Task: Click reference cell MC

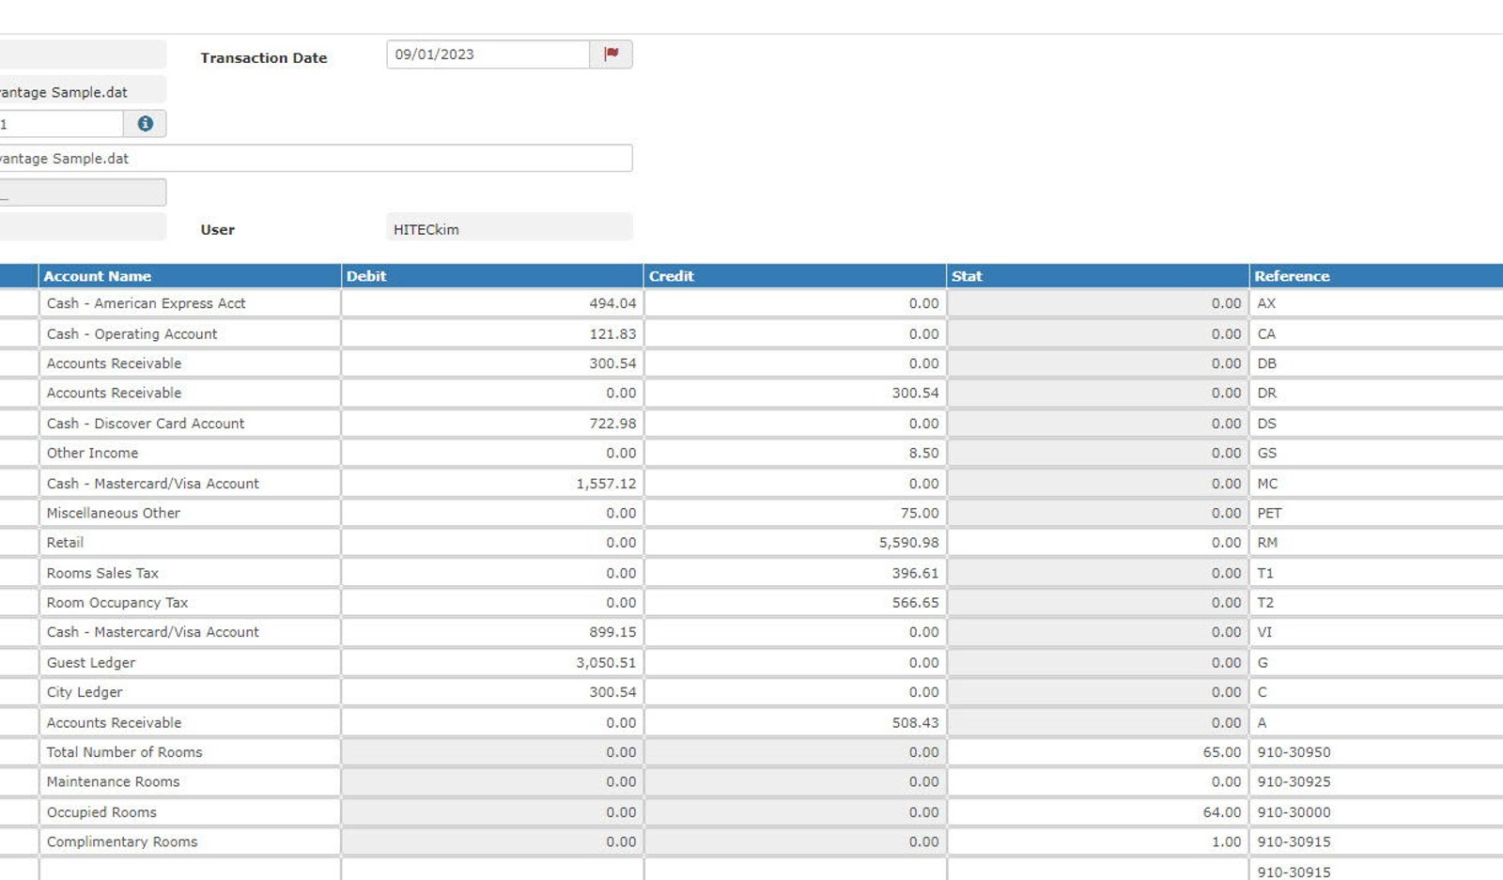Action: pyautogui.click(x=1376, y=483)
